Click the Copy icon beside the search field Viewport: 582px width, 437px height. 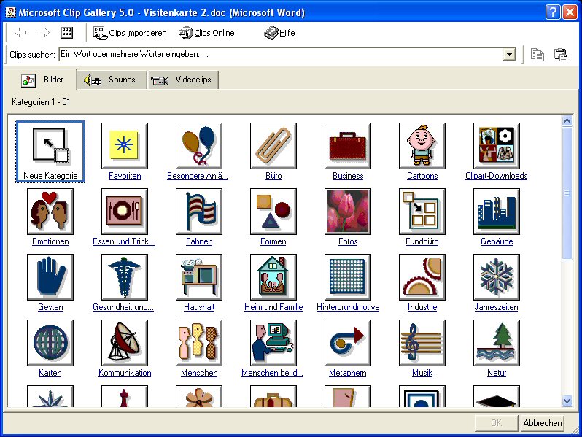click(x=537, y=55)
